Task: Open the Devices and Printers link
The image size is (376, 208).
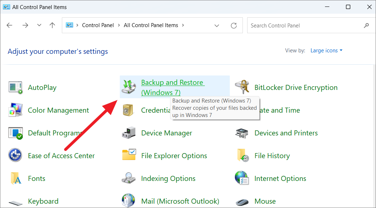Action: (x=286, y=133)
